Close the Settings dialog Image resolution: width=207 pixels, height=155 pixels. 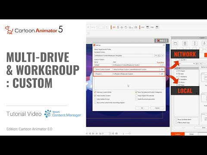(164, 45)
